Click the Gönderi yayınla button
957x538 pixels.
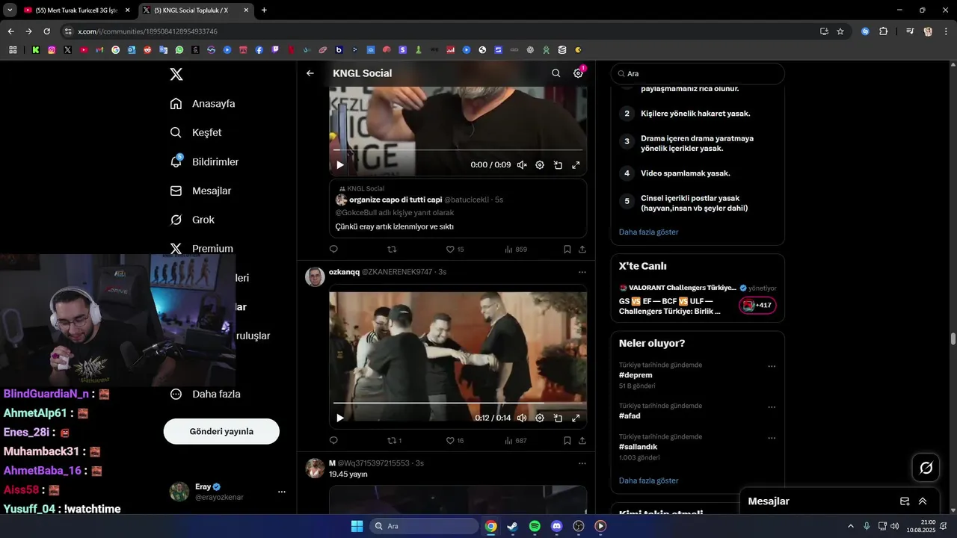[221, 431]
